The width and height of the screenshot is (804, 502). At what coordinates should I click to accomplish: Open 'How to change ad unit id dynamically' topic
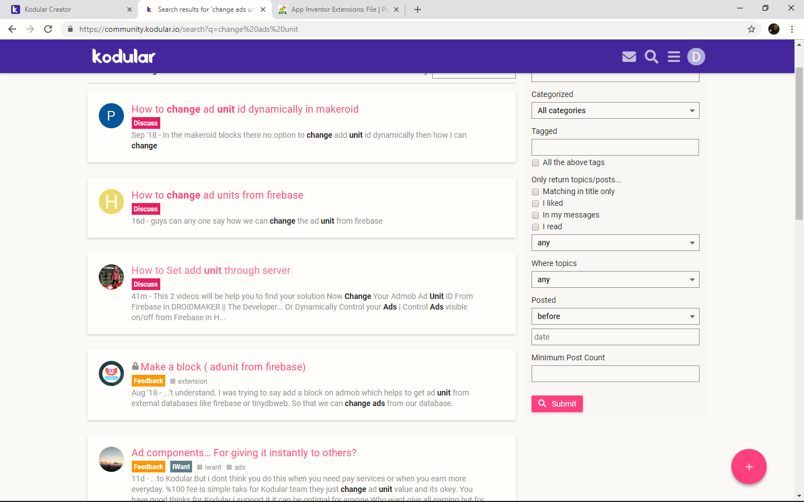(x=245, y=109)
